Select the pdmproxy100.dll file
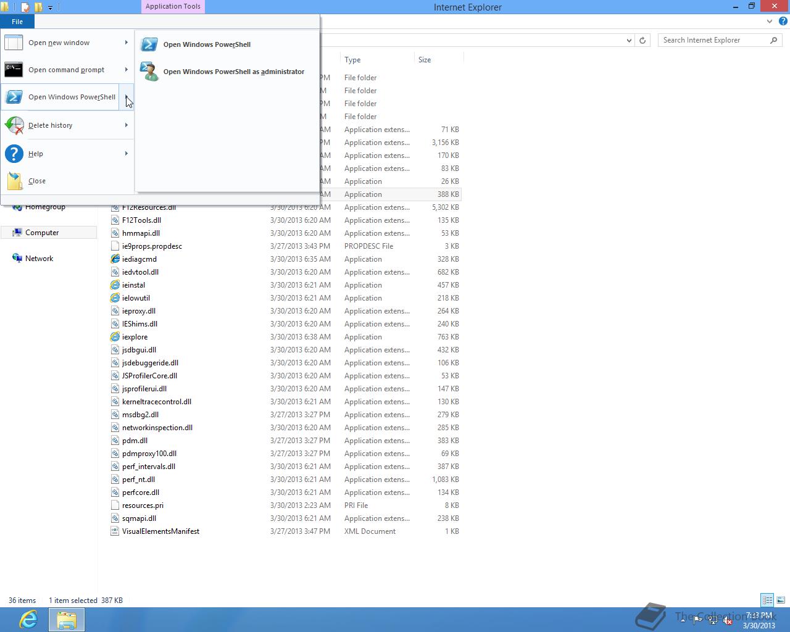This screenshot has width=790, height=632. tap(149, 454)
